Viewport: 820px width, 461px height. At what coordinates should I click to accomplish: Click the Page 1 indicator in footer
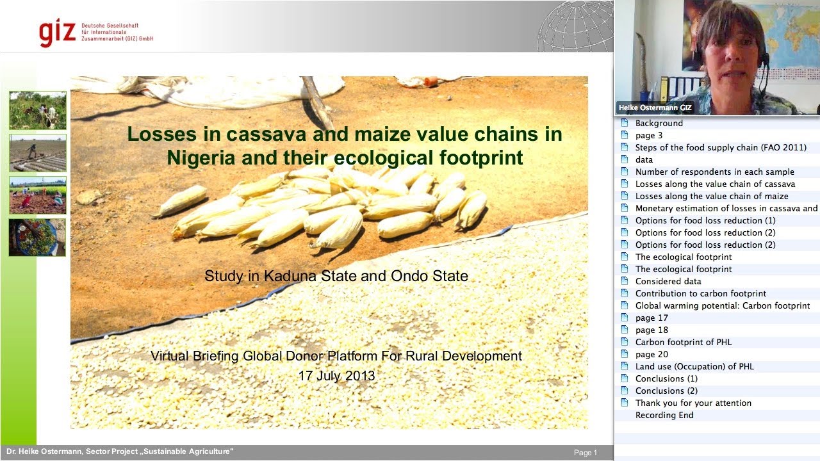tap(586, 453)
